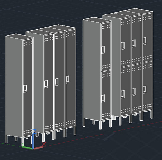Click the red X axis of UCS icon
The height and width of the screenshot is (160, 162).
tap(39, 148)
